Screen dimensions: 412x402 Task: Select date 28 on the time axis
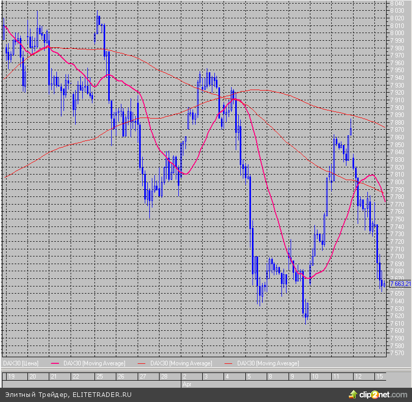coord(164,377)
